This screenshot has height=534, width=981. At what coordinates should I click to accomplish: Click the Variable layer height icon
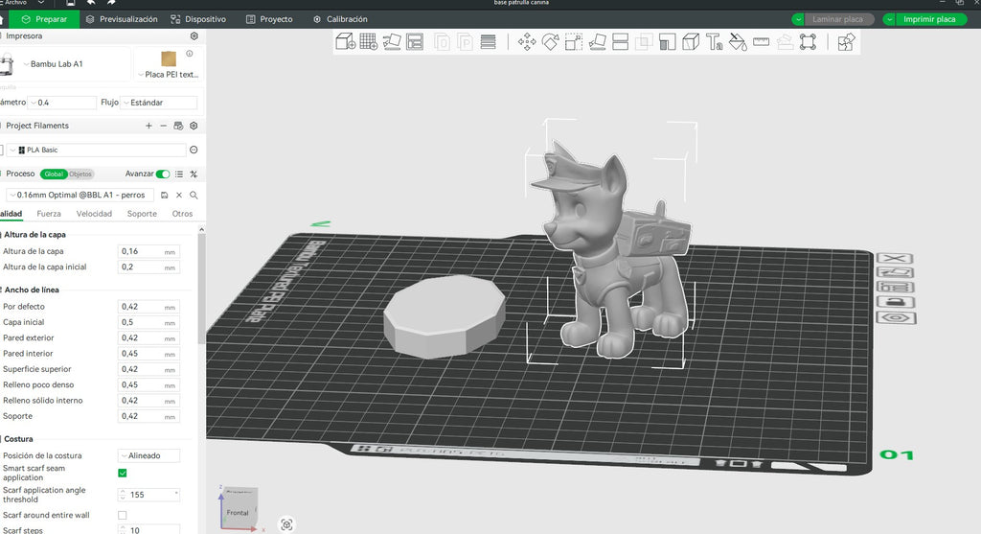pyautogui.click(x=488, y=42)
